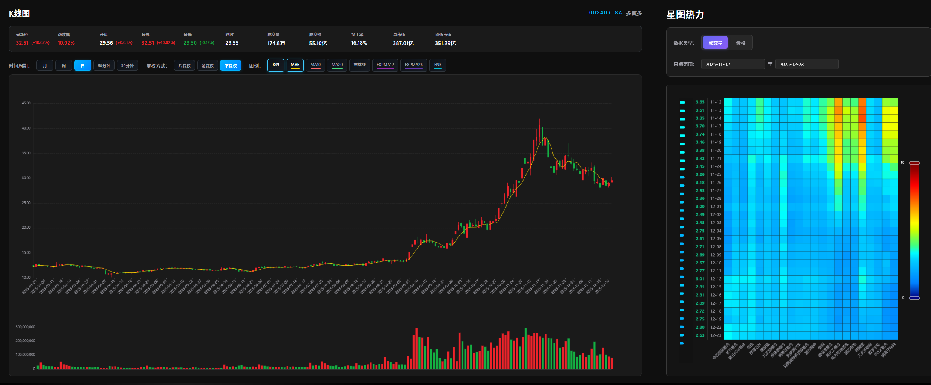931x385 pixels.
Task: Hide the MA5 line via its legend
Action: 295,65
